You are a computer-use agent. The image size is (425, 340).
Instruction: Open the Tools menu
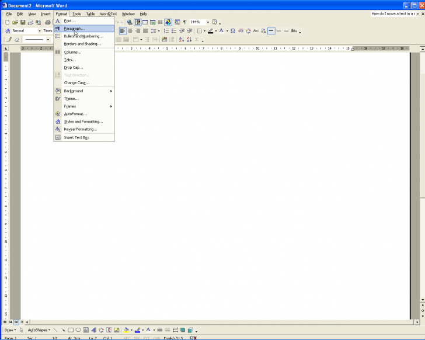pyautogui.click(x=76, y=14)
